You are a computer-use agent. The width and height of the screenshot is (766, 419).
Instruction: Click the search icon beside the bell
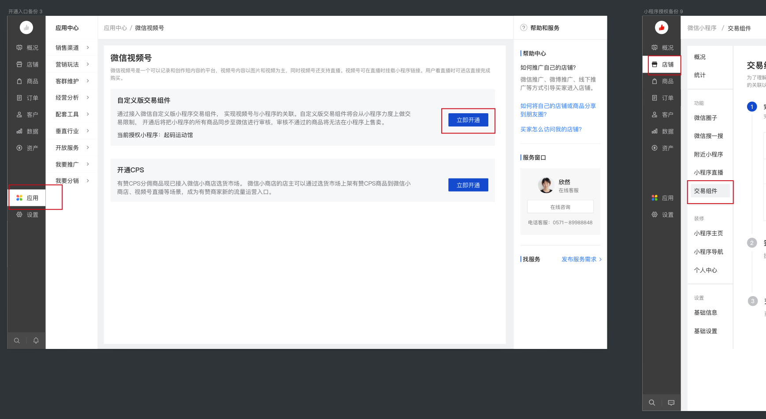coord(17,341)
